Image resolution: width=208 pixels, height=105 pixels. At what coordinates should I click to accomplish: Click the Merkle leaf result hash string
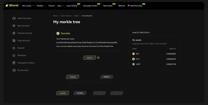tap(87, 43)
